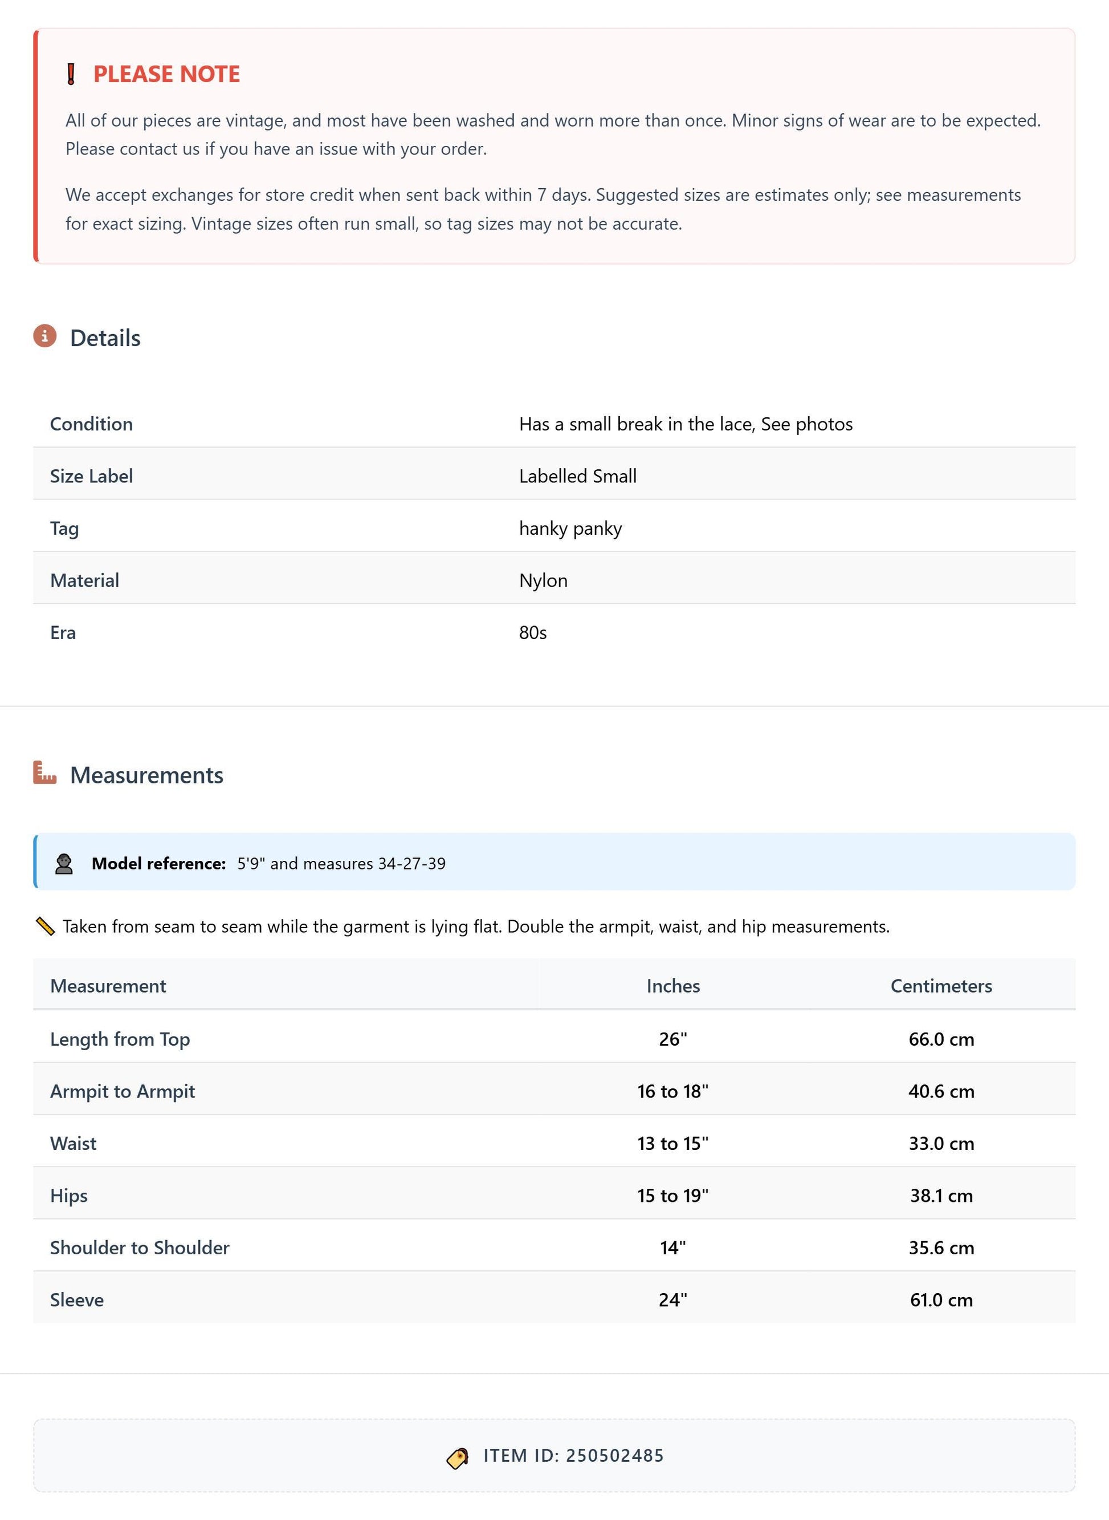Screen dimensions: 1109x1520
Task: Click the model reference person icon
Action: [x=64, y=864]
